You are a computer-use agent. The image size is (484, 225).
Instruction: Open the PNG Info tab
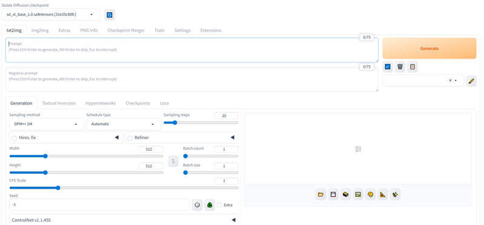89,30
